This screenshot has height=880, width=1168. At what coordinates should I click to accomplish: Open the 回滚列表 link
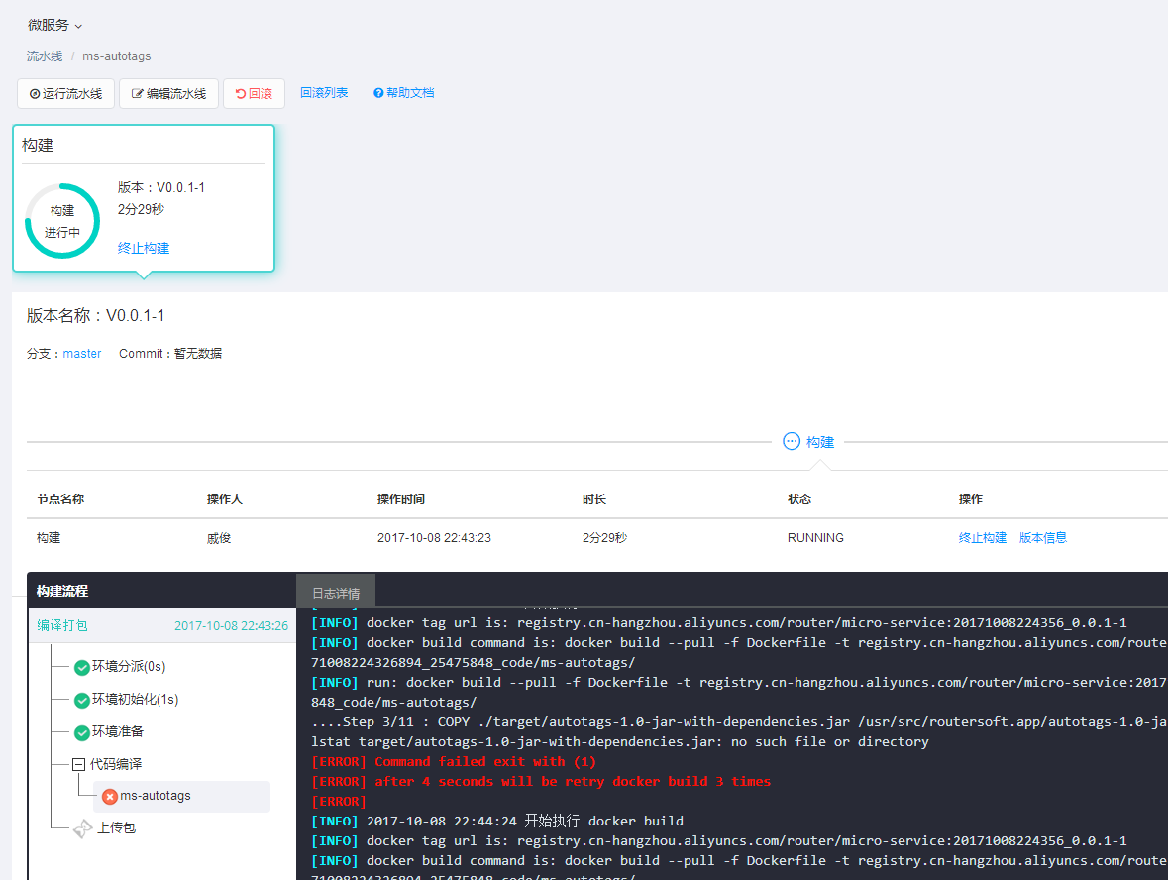(x=324, y=93)
